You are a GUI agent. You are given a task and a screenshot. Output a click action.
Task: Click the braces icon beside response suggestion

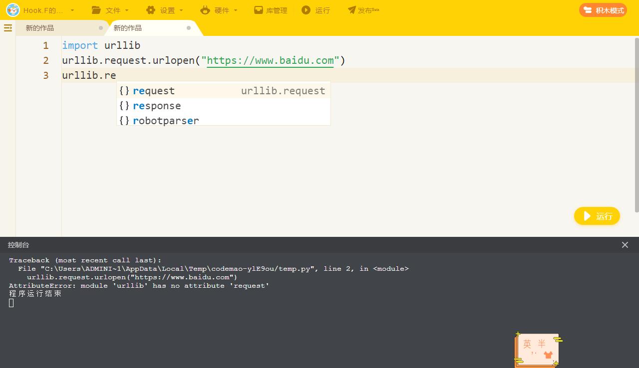(x=124, y=106)
